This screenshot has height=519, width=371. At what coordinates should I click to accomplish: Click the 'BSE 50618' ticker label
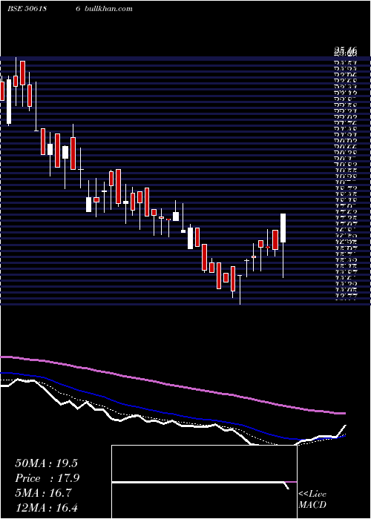[x=27, y=9]
